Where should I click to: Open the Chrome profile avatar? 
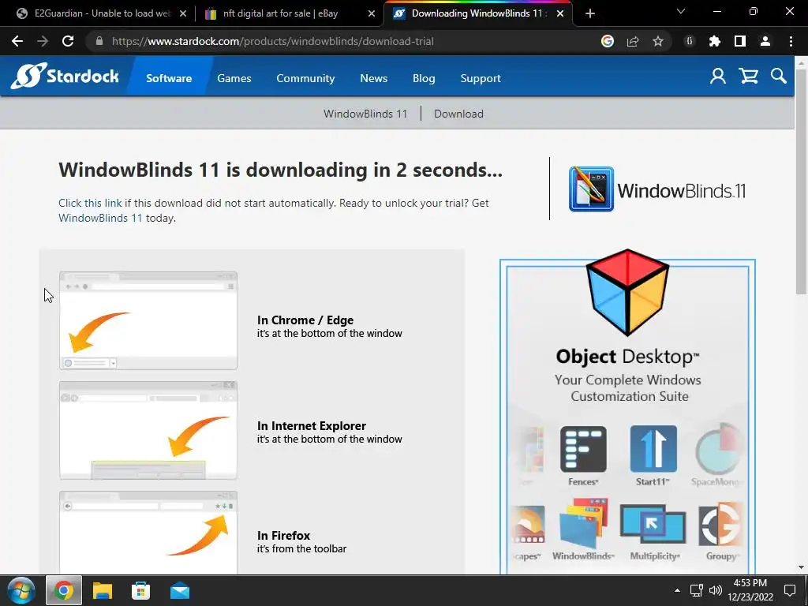tap(765, 41)
